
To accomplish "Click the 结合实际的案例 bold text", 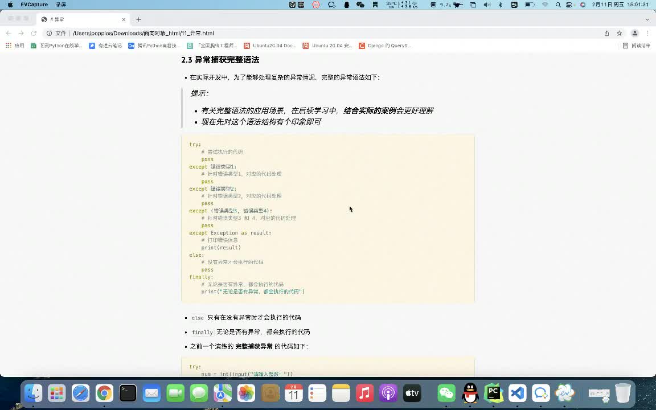I will [370, 110].
